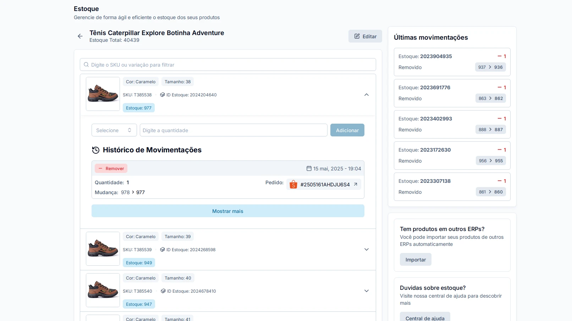Click the Tamanho 40 shoe thumbnail
This screenshot has height=321, width=572.
point(103,290)
